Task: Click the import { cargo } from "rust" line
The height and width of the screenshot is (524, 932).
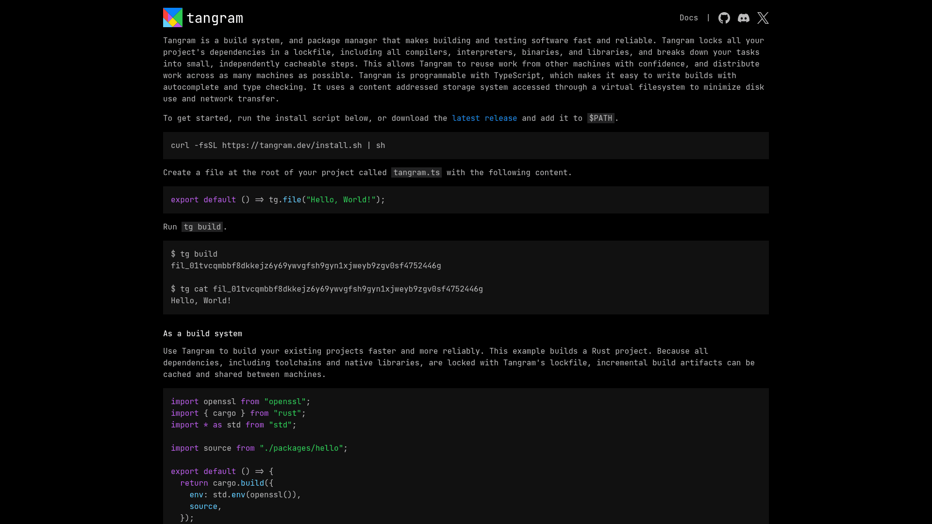Action: pos(238,413)
